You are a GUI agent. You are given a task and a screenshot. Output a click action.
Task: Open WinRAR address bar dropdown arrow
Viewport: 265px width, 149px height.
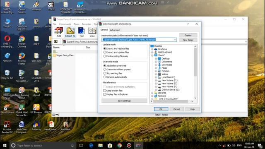[246, 41]
